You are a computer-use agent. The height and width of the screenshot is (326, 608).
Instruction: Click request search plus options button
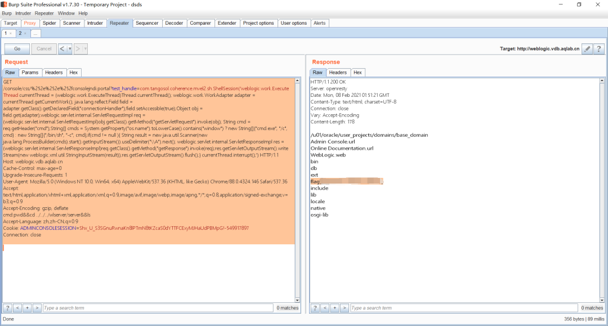pyautogui.click(x=27, y=308)
